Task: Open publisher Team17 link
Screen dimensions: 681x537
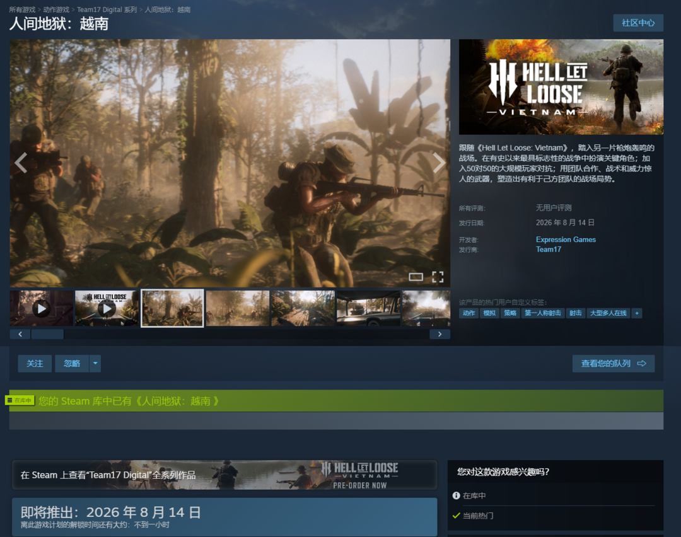Action: point(548,250)
